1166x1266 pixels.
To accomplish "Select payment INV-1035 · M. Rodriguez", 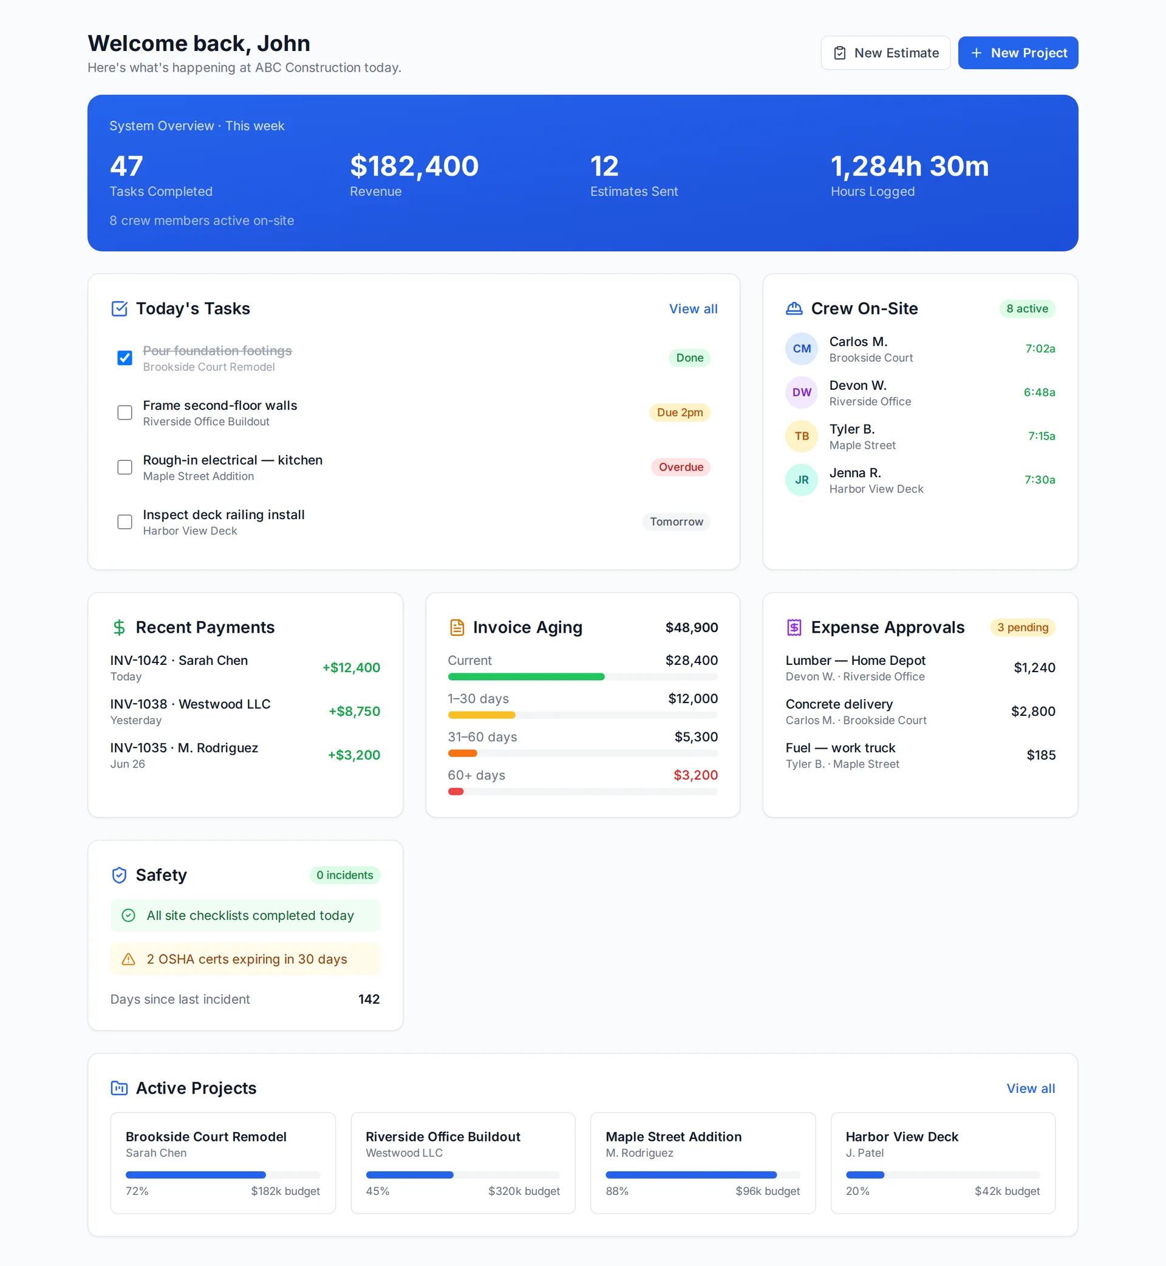I will tap(245, 755).
